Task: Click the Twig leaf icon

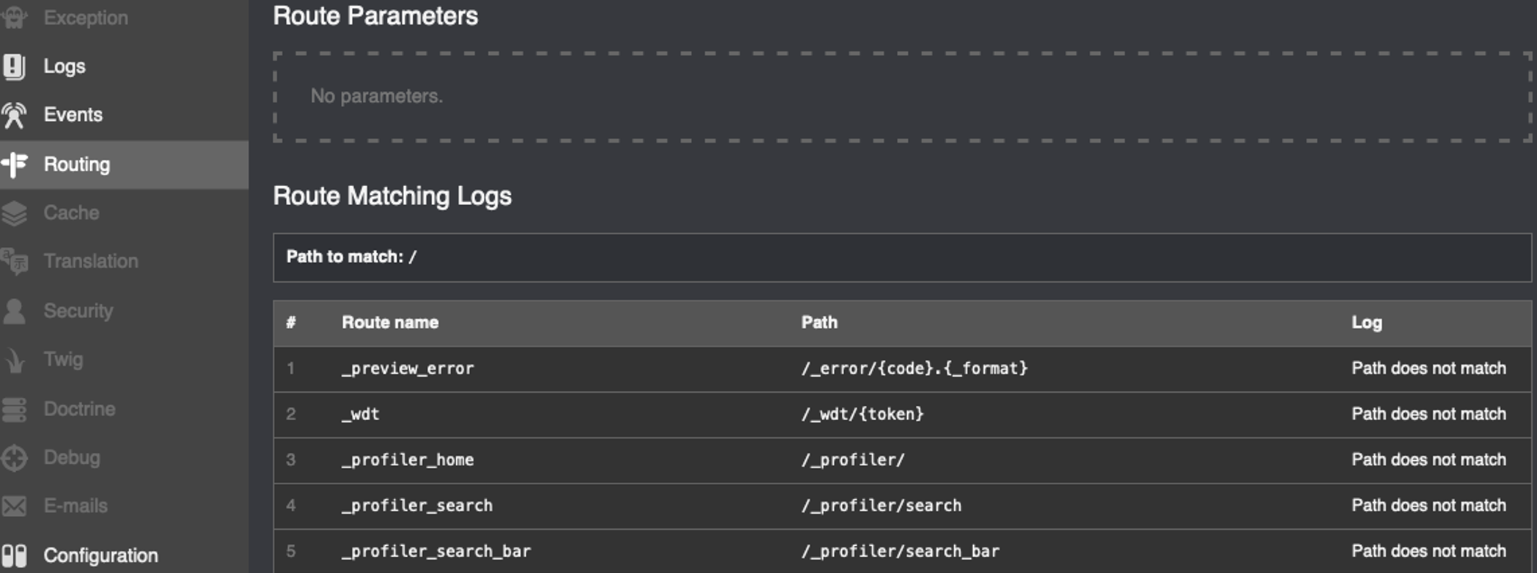Action: click(14, 360)
